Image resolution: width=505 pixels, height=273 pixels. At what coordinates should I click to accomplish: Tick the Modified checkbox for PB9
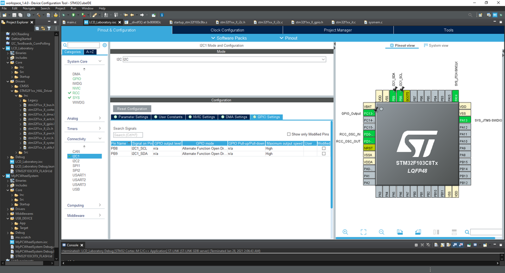tap(324, 154)
